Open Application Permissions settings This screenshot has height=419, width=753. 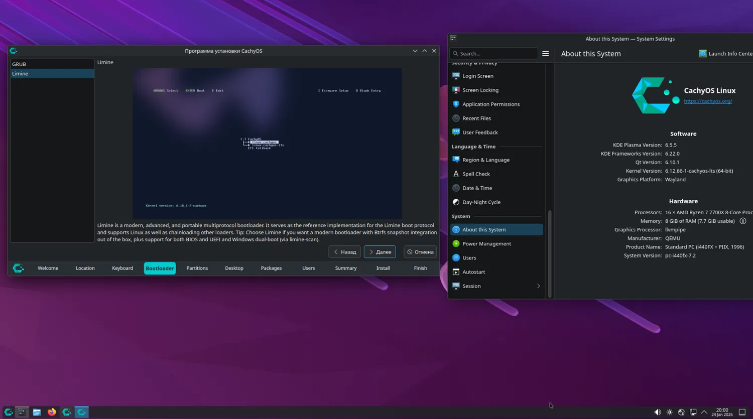coord(497,104)
